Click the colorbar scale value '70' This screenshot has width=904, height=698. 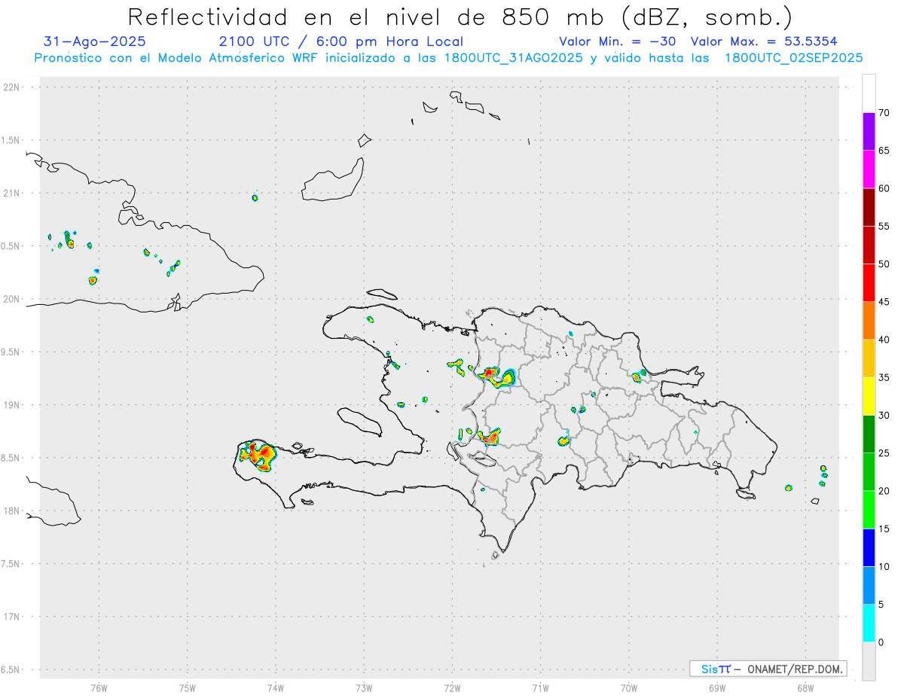point(884,113)
